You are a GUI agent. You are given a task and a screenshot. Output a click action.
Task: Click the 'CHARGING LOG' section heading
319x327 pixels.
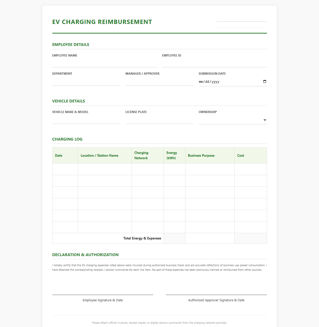click(67, 139)
